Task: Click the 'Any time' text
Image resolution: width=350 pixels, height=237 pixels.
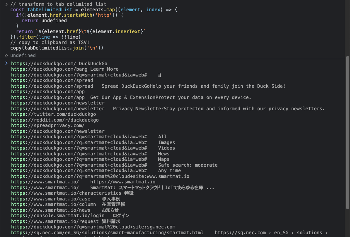Action: (x=170, y=170)
